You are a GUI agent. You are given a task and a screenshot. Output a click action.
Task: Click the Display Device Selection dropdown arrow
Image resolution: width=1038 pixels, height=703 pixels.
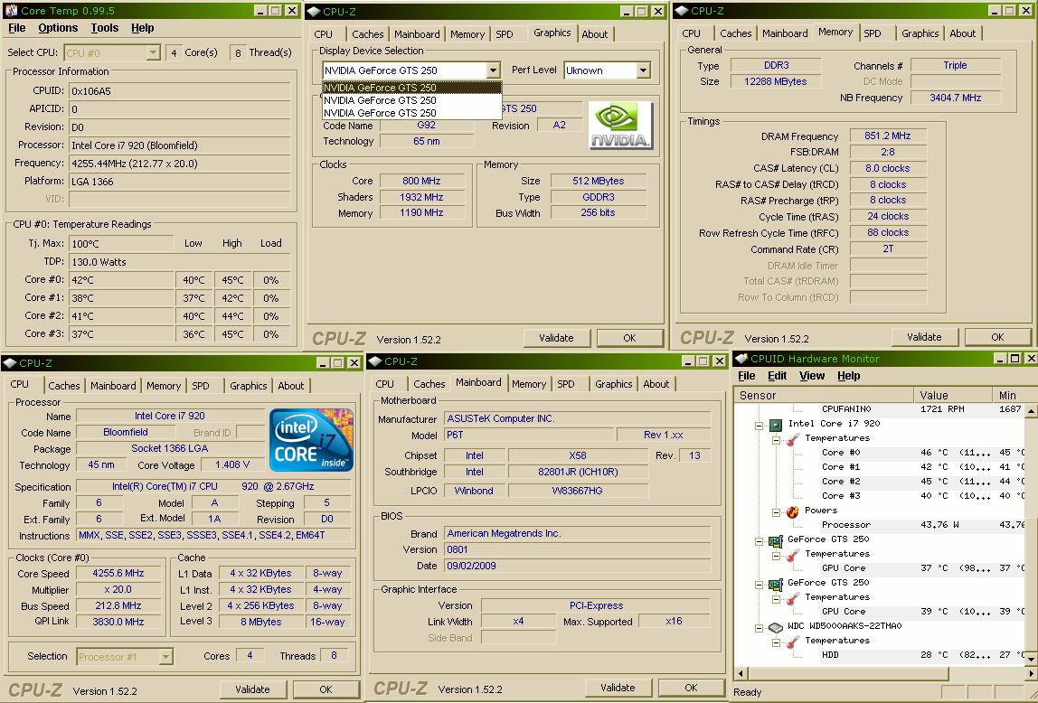point(493,70)
